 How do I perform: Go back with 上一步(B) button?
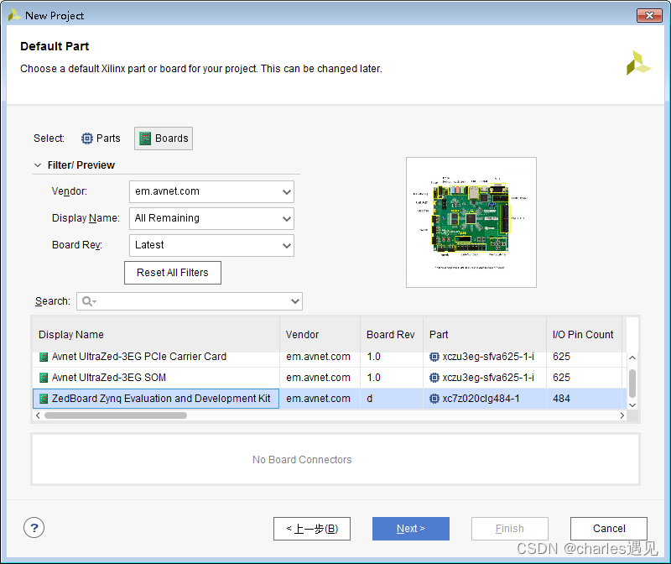(x=312, y=529)
